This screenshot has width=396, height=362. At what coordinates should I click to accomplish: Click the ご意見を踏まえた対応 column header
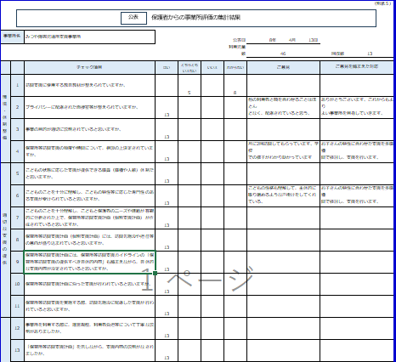pyautogui.click(x=357, y=68)
